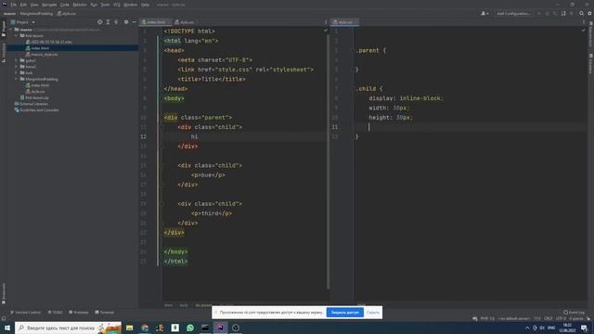The width and height of the screenshot is (594, 334).
Task: Open IDE settings gear in top-right
Action: point(590,14)
